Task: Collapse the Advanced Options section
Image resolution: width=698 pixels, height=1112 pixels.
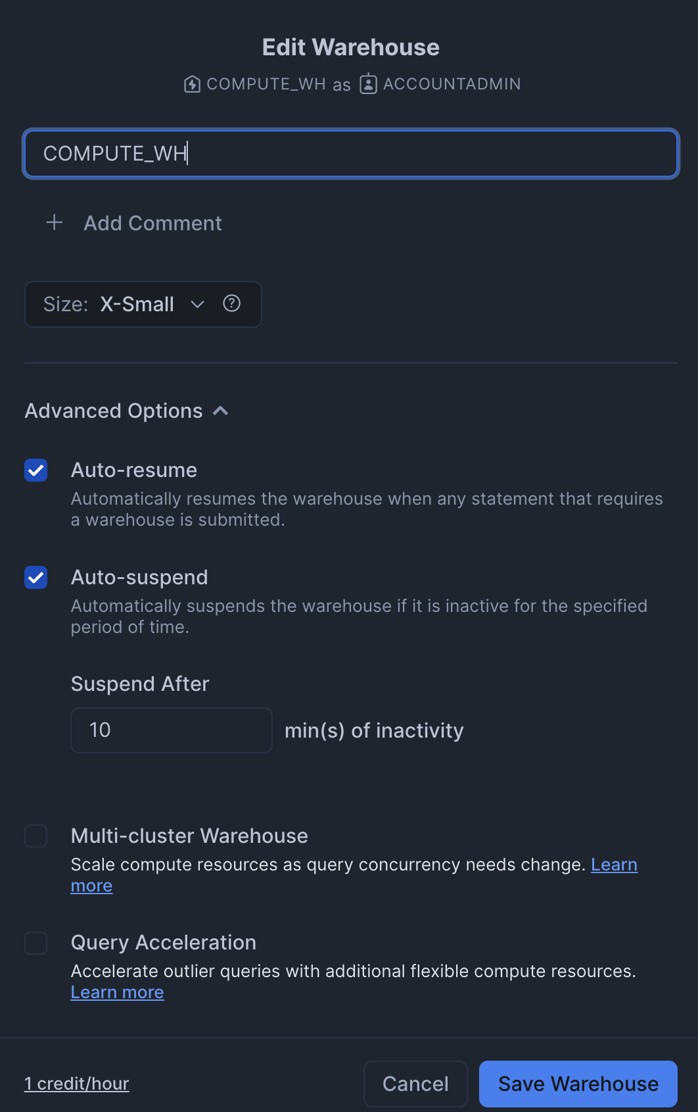Action: tap(221, 411)
